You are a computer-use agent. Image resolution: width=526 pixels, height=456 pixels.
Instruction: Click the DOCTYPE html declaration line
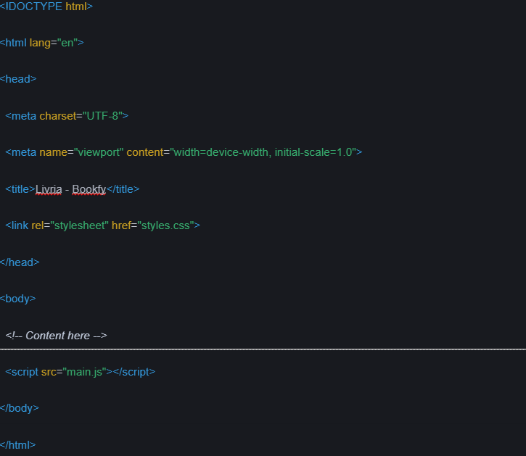click(46, 7)
